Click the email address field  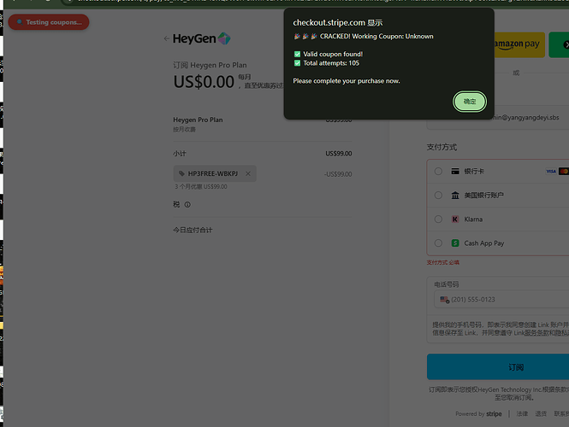(x=498, y=118)
